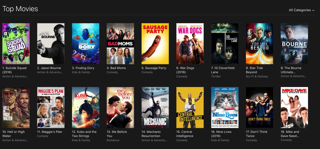Viewport: 320px width, 149px height.
Task: Open '12. Kubo and the Two Strings' title
Action: point(84,134)
